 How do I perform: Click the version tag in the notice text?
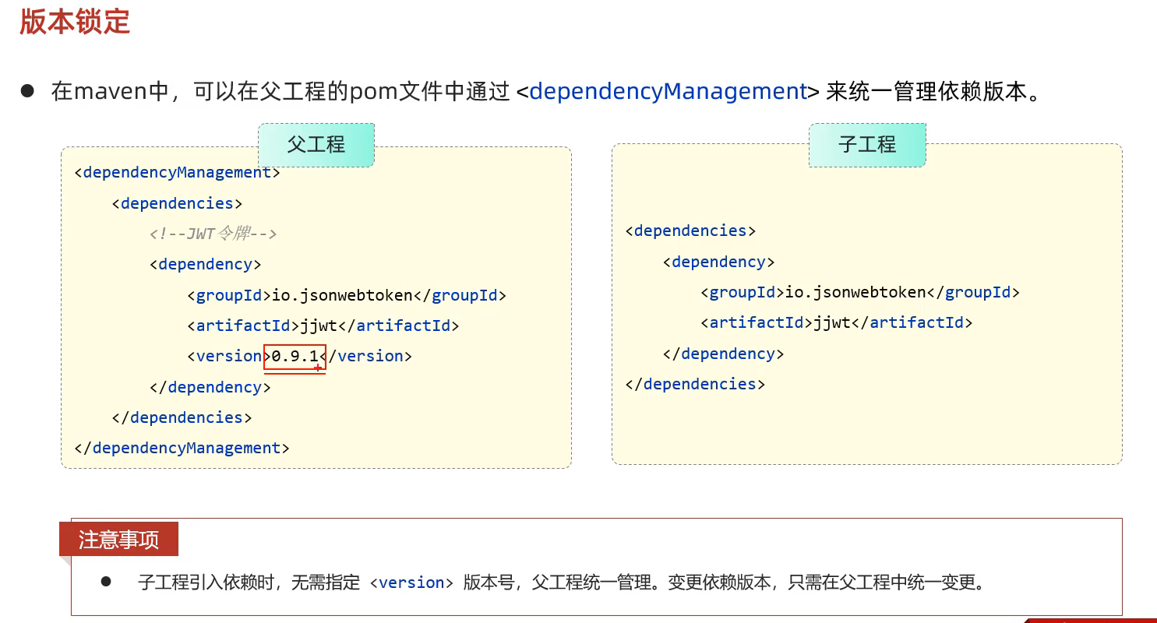[x=411, y=583]
